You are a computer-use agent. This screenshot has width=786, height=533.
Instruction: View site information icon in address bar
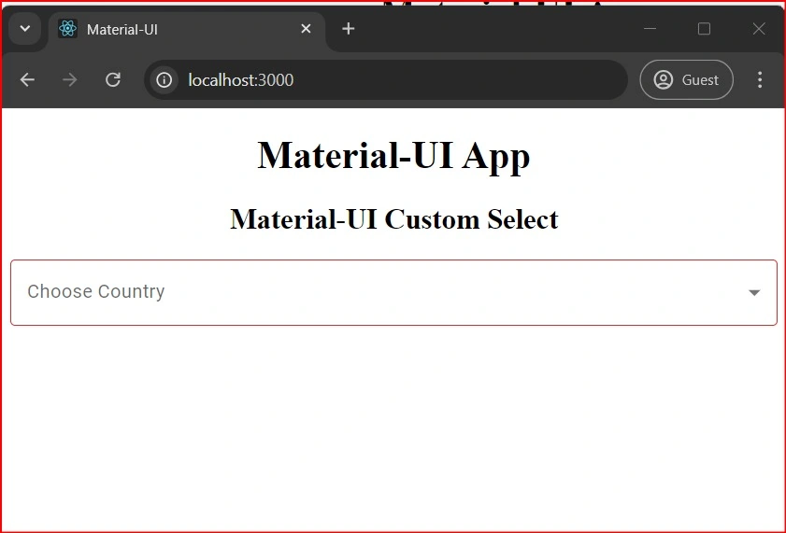[x=164, y=79]
